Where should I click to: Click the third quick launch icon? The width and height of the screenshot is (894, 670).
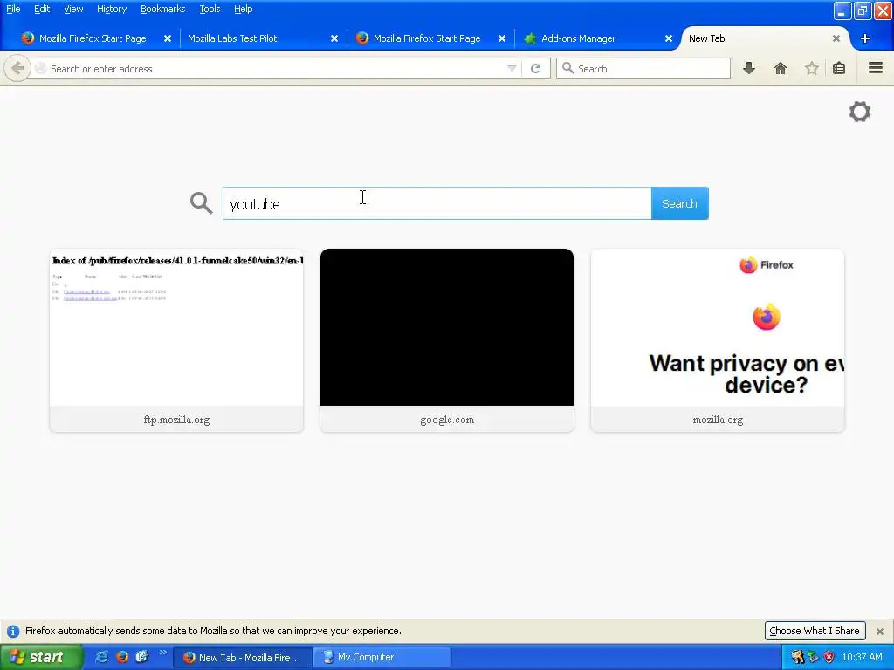[142, 657]
